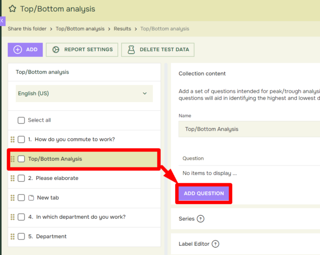320x255 pixels.
Task: Click the Label Editor help question-mark icon
Action: pos(215,244)
